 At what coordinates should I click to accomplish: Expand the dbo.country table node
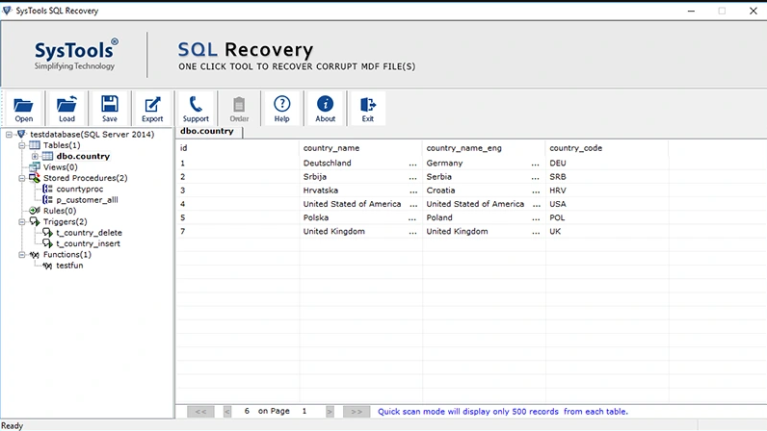[35, 156]
